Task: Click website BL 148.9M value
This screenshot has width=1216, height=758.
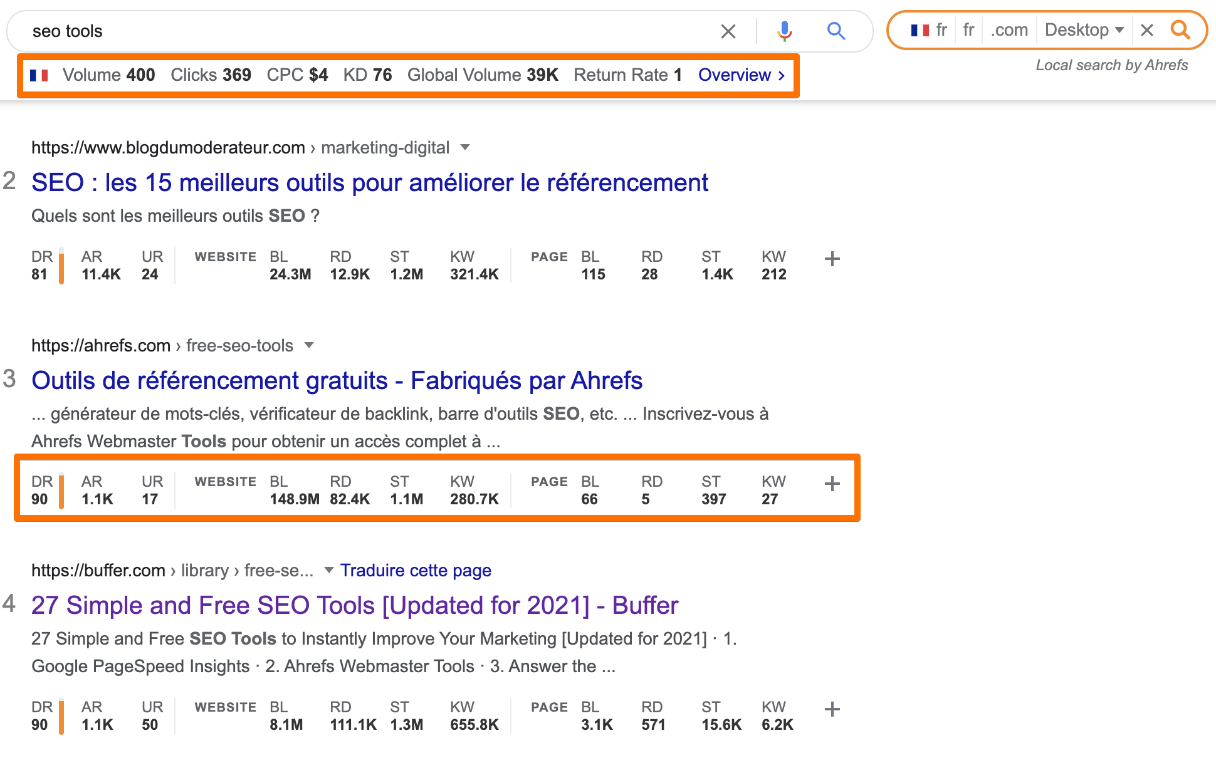Action: click(x=295, y=499)
